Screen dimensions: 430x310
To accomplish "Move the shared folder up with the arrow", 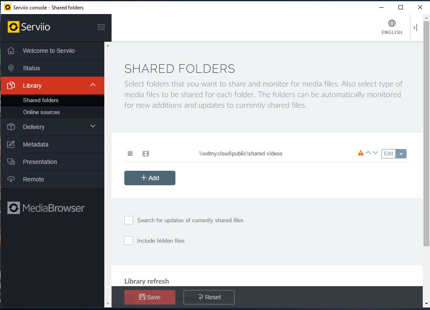I will pyautogui.click(x=368, y=153).
